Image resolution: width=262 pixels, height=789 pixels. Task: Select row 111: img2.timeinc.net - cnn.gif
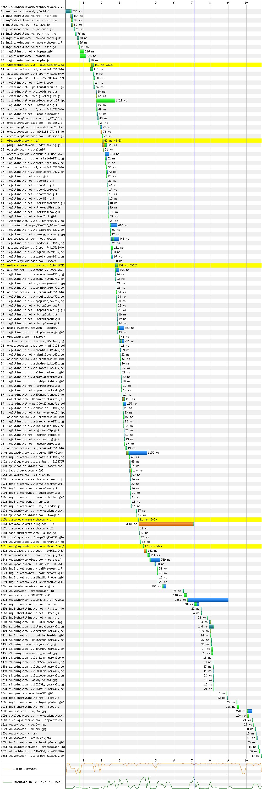(131, 502)
